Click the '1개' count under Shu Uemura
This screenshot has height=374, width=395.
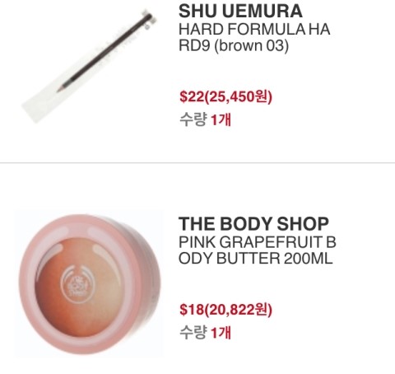tap(221, 119)
